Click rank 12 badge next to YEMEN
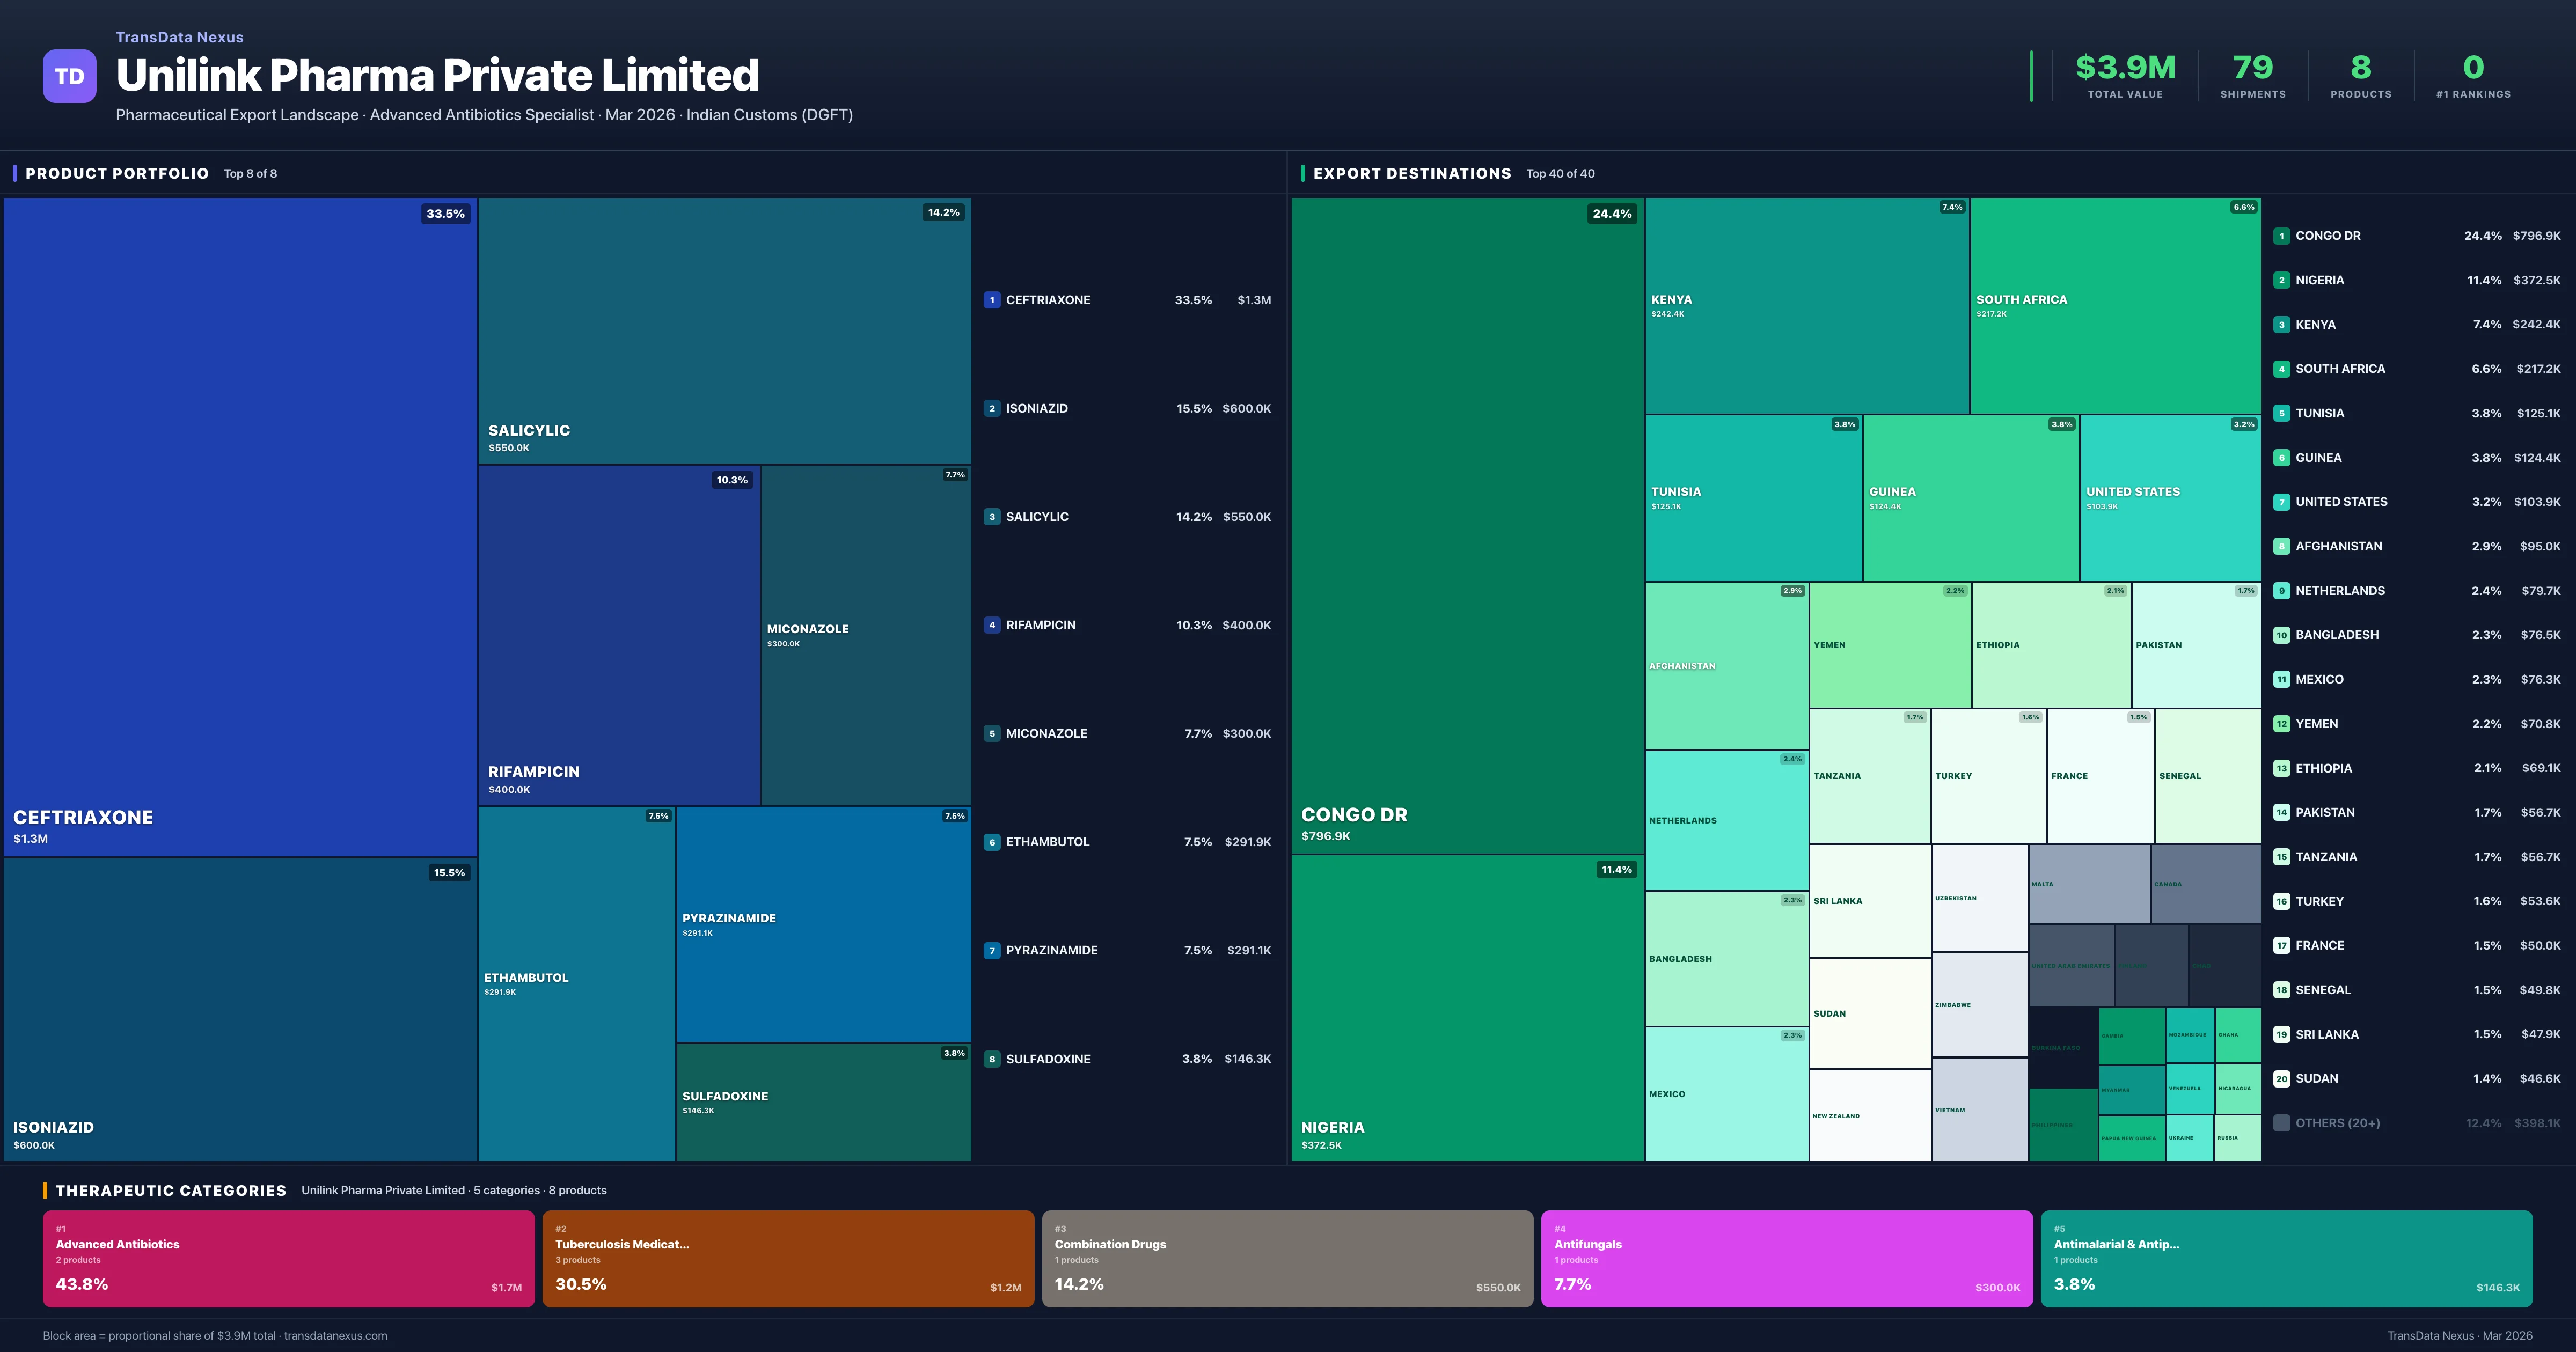 pos(2281,724)
